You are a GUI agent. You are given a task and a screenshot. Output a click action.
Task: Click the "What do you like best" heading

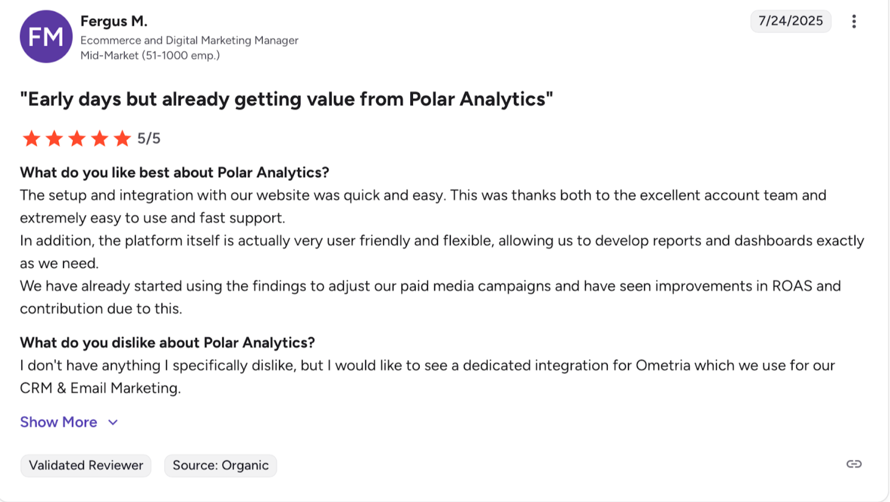coord(174,173)
